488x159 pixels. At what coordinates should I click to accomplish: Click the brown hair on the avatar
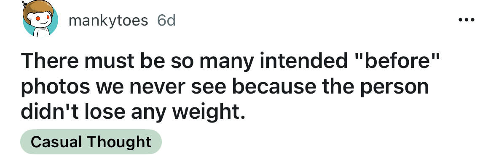pyautogui.click(x=38, y=8)
